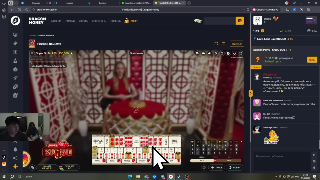Screen dimensions: 320x180
Task: Open a new browser tab with plus
Action: point(189,3)
